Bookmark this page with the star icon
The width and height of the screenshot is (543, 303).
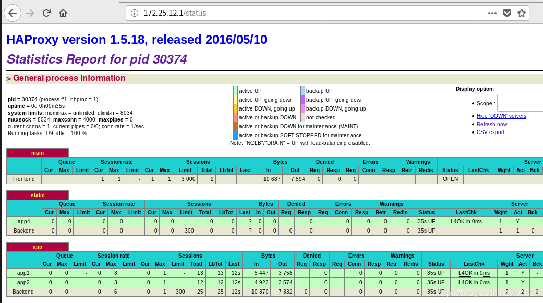point(522,13)
